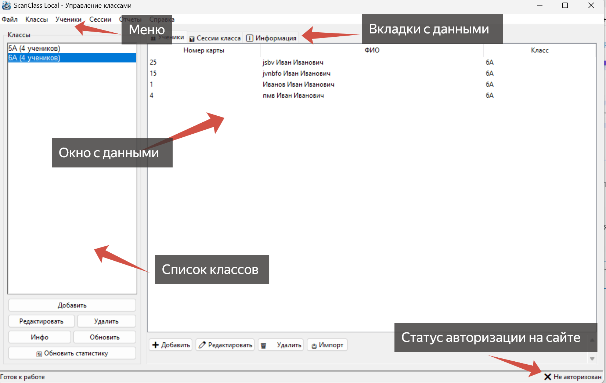Image resolution: width=606 pixels, height=383 pixels.
Task: Select class 5А in the classes list
Action: tap(34, 48)
